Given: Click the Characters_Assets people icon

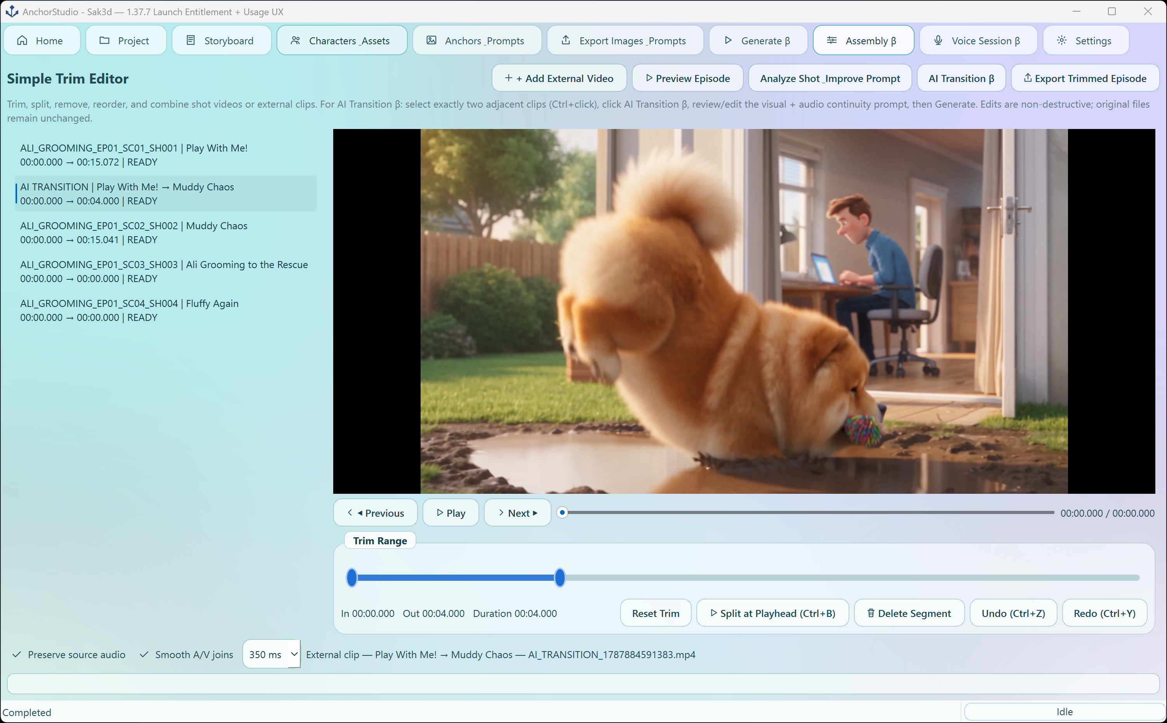Looking at the screenshot, I should pos(295,41).
